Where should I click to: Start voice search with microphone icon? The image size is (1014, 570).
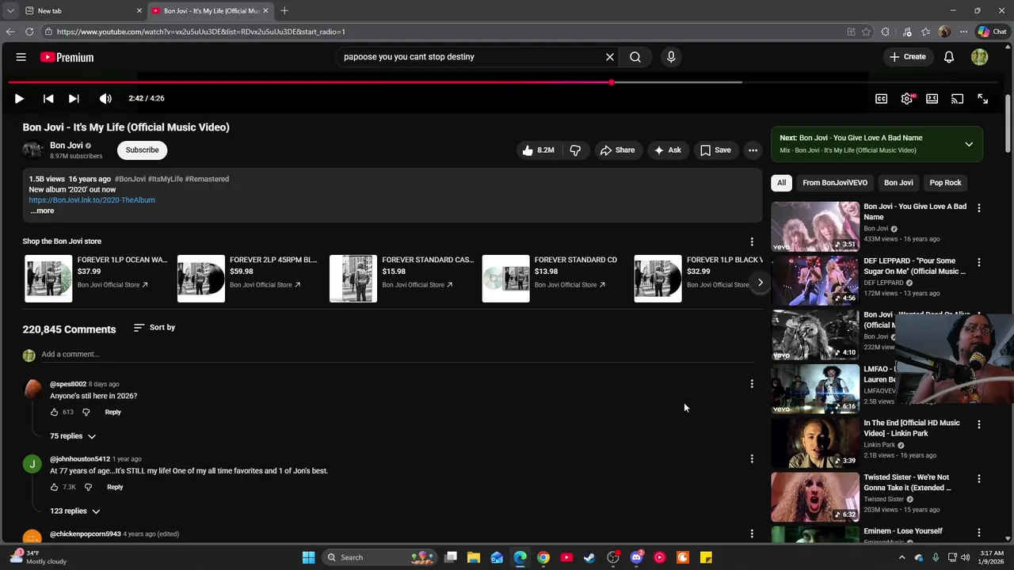click(x=671, y=57)
